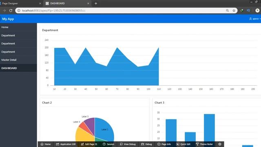Image resolution: width=261 pixels, height=147 pixels.
Task: Open Application 100 in developer toolbar
Action: point(66,144)
